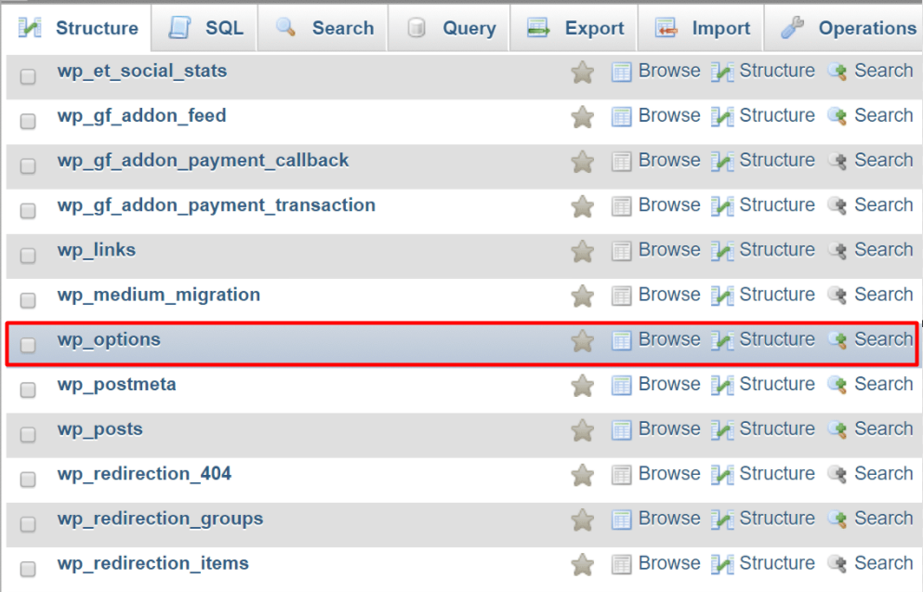
Task: Open the Export tab
Action: click(574, 28)
